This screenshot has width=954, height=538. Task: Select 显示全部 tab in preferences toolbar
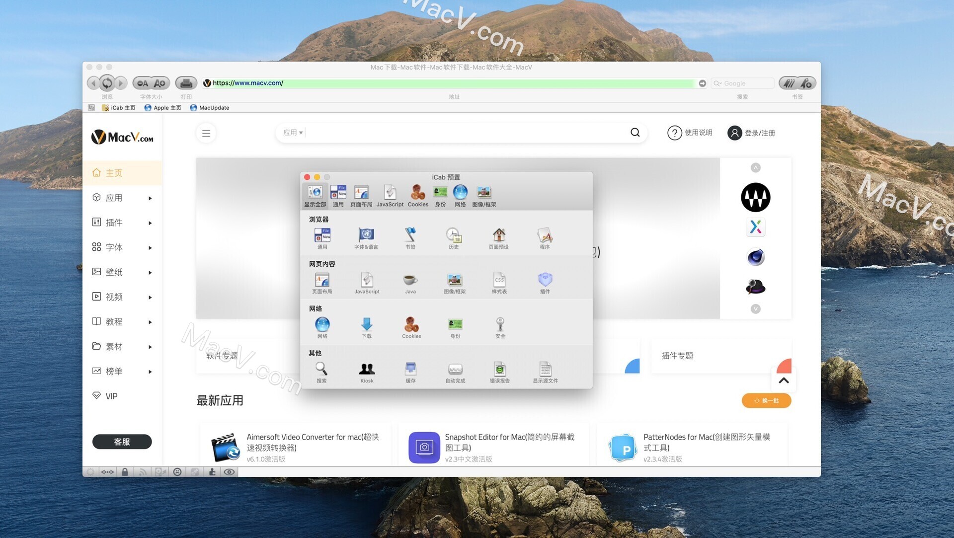(x=315, y=196)
